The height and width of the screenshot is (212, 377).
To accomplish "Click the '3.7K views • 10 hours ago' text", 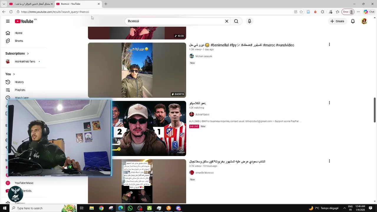I will [203, 166].
